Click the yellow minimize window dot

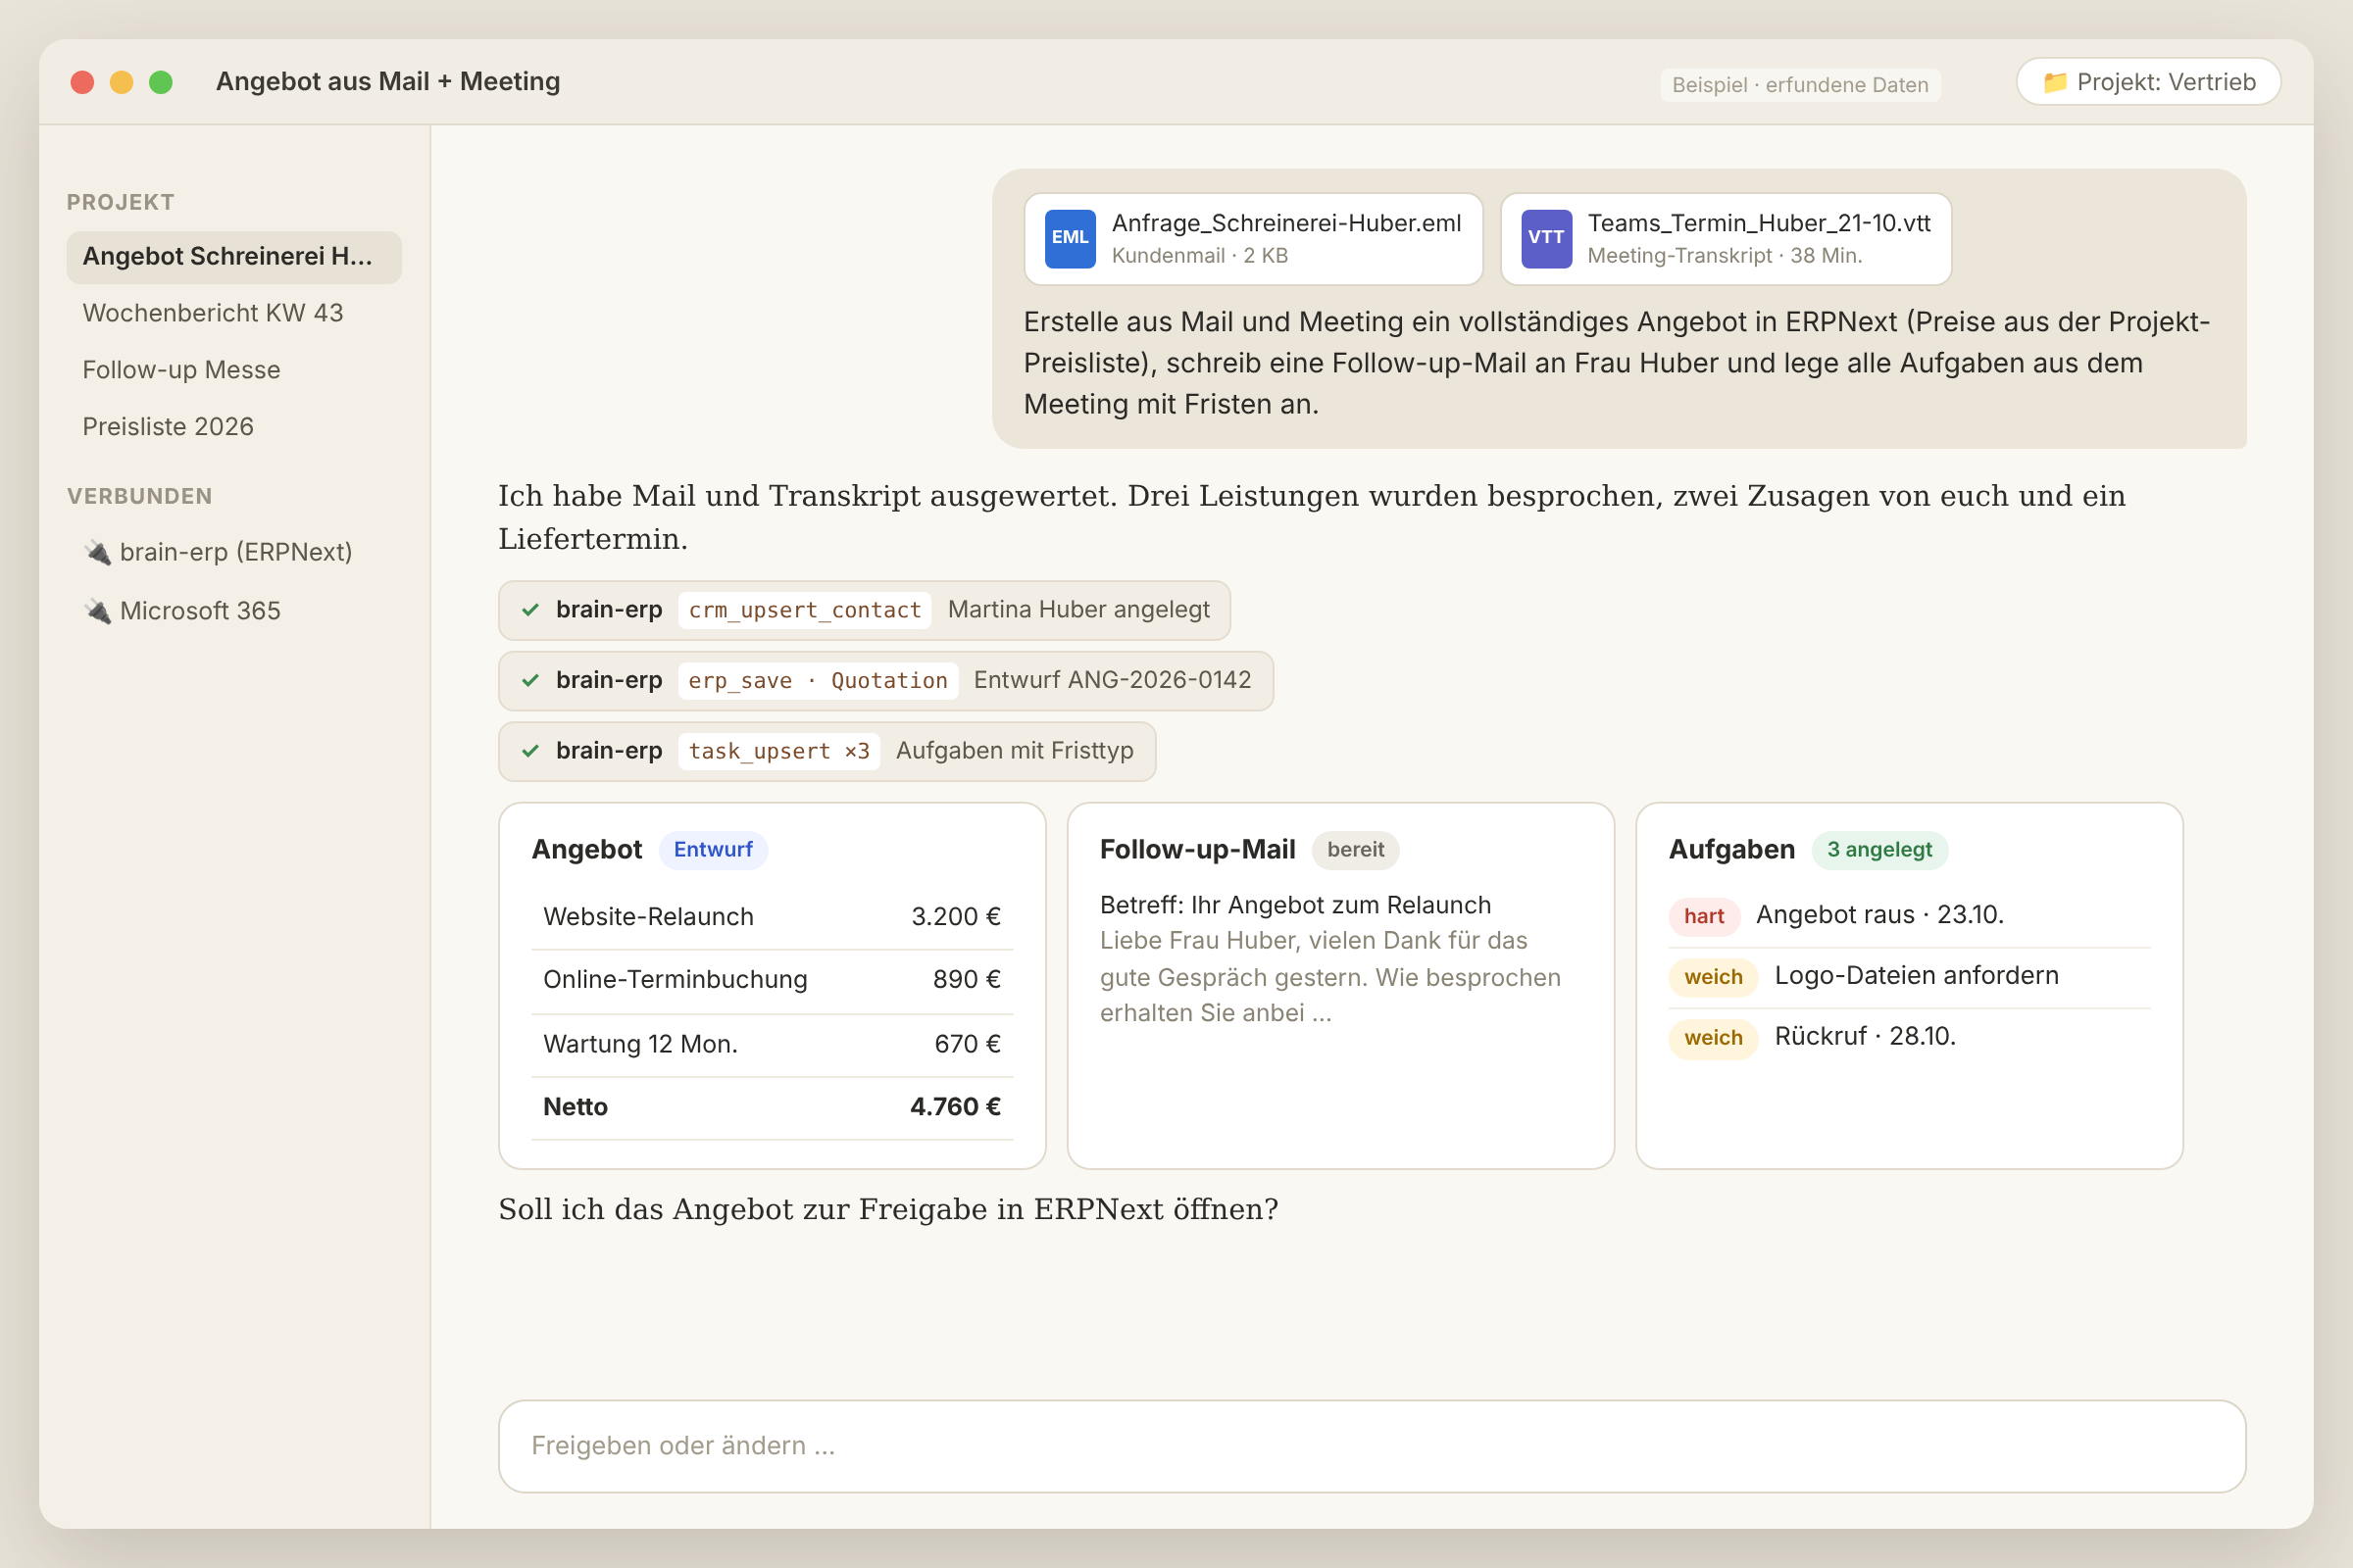tap(121, 82)
